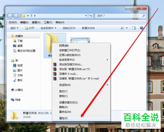Click the magnifier search icon

tap(144, 16)
